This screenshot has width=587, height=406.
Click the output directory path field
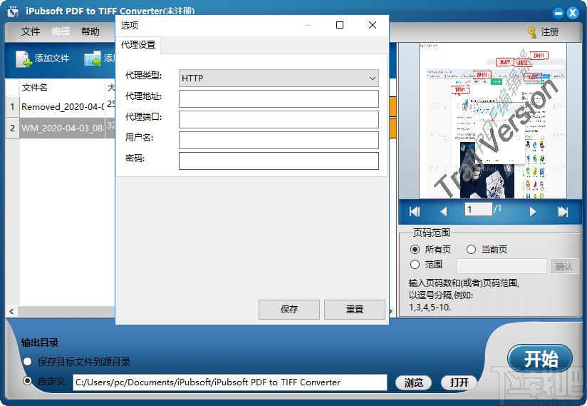click(230, 382)
